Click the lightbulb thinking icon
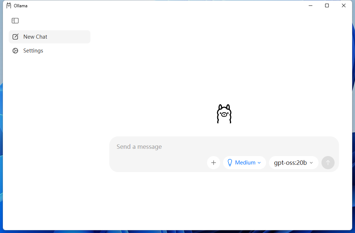This screenshot has height=233, width=355. pos(230,163)
